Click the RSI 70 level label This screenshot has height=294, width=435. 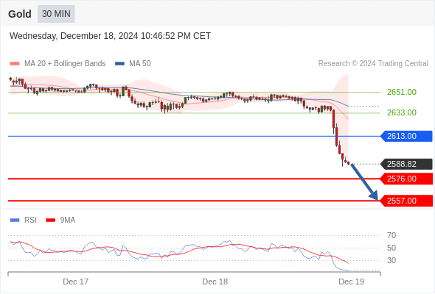coord(391,236)
